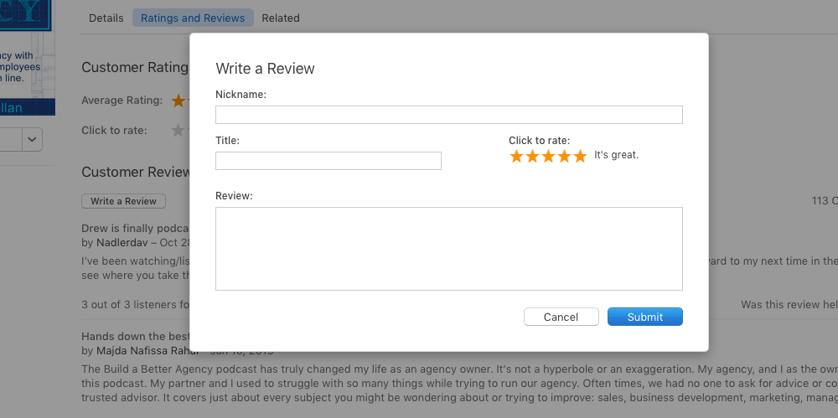Image resolution: width=838 pixels, height=418 pixels.
Task: Open reviewer Majda Nafissa Rahal's link
Action: pos(141,350)
